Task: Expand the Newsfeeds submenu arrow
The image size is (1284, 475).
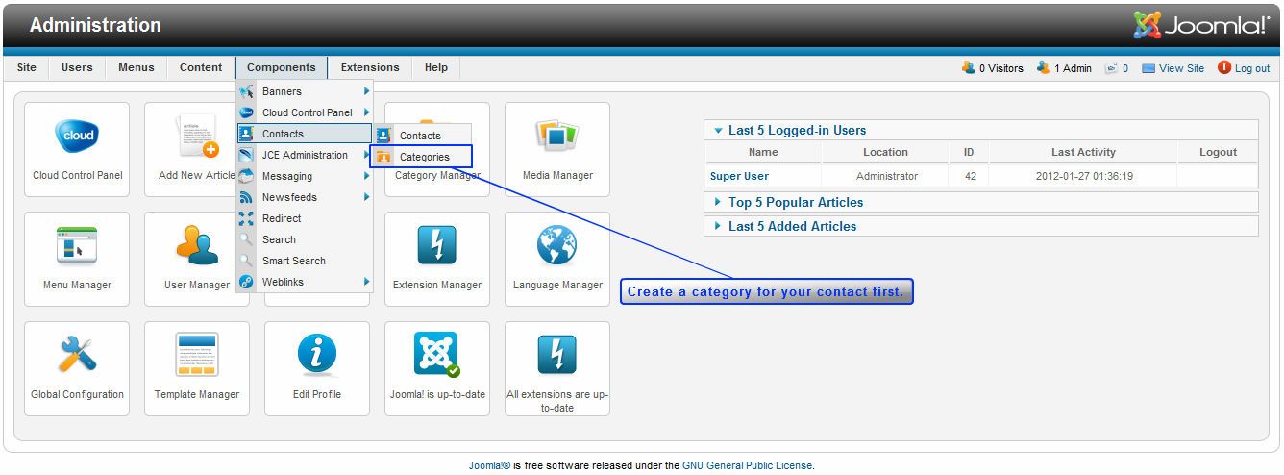Action: (x=366, y=197)
